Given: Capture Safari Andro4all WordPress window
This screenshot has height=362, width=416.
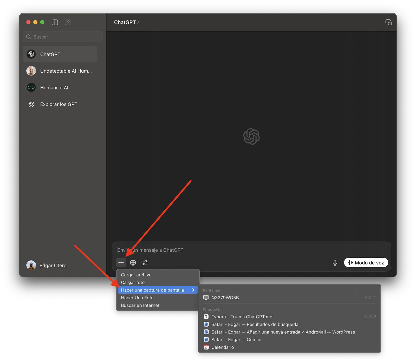Looking at the screenshot, I should coord(289,332).
